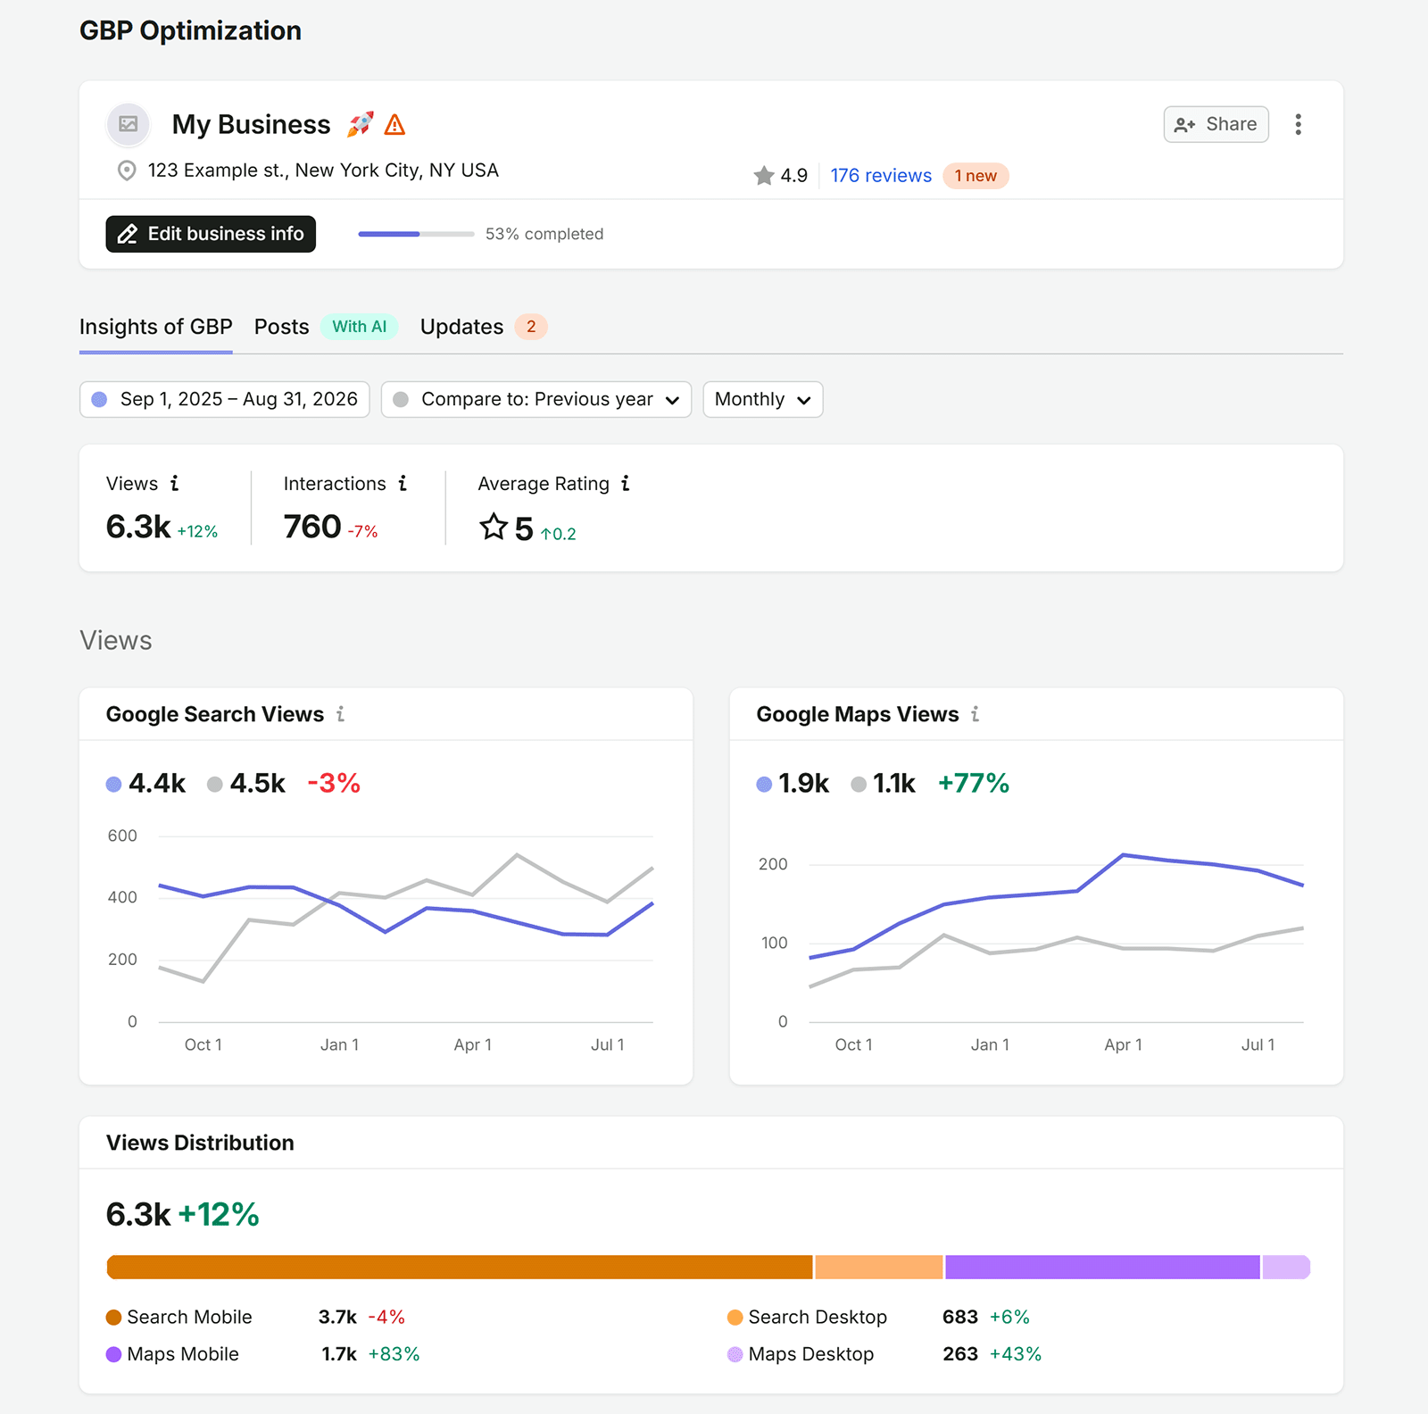Click the Share button

[x=1216, y=124]
